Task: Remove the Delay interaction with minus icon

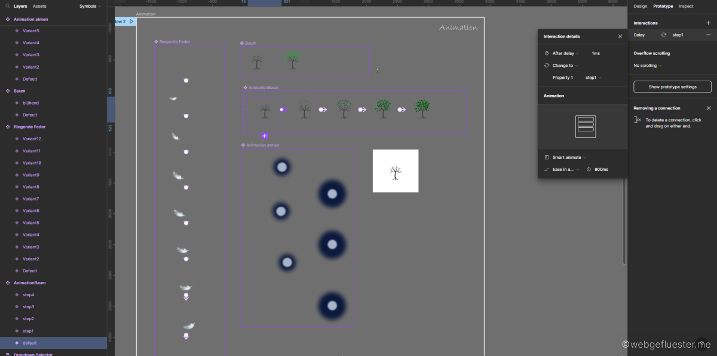Action: click(708, 35)
